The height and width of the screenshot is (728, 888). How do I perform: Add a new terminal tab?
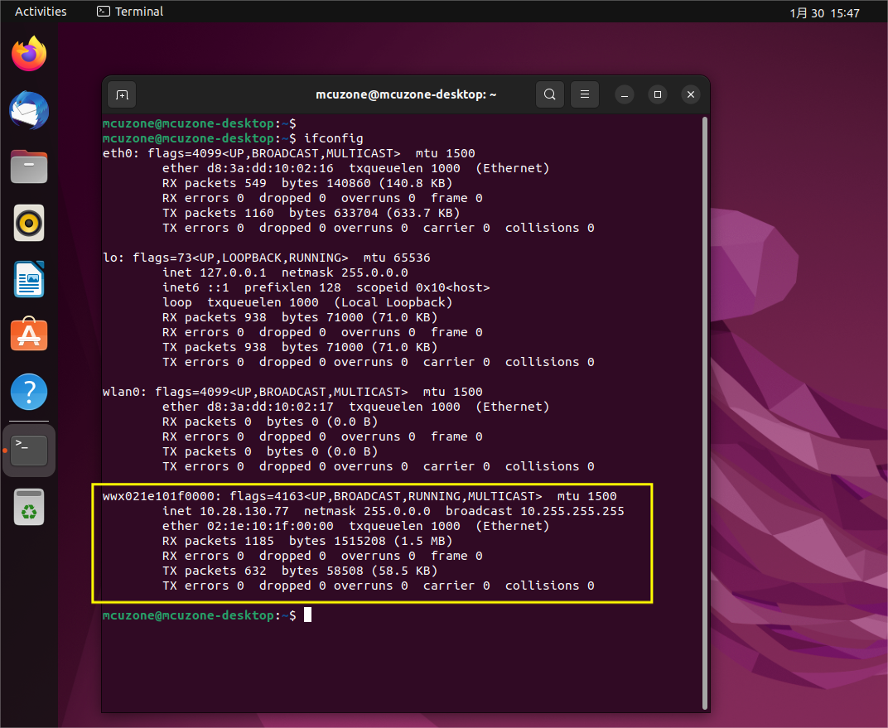coord(122,94)
